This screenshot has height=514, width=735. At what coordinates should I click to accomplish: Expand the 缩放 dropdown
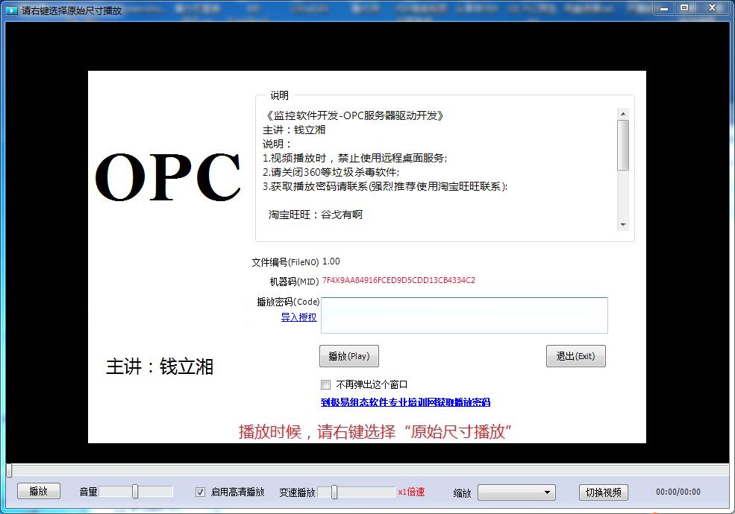point(516,492)
